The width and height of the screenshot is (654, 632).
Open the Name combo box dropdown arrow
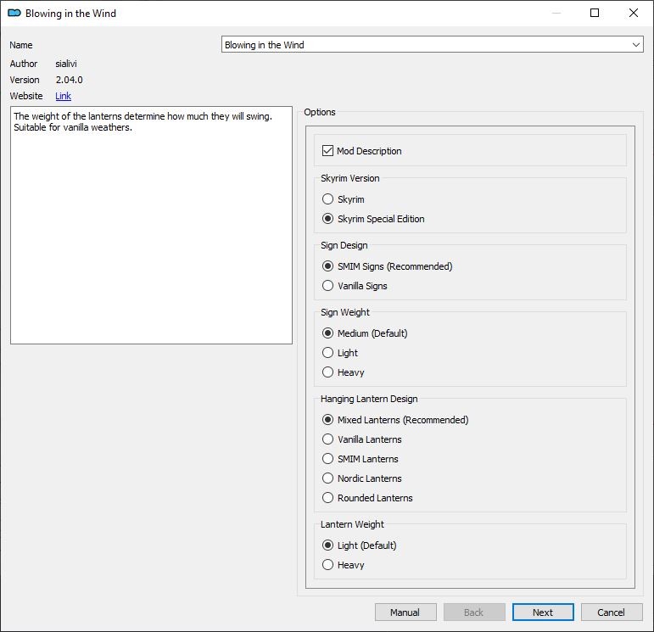tap(636, 45)
